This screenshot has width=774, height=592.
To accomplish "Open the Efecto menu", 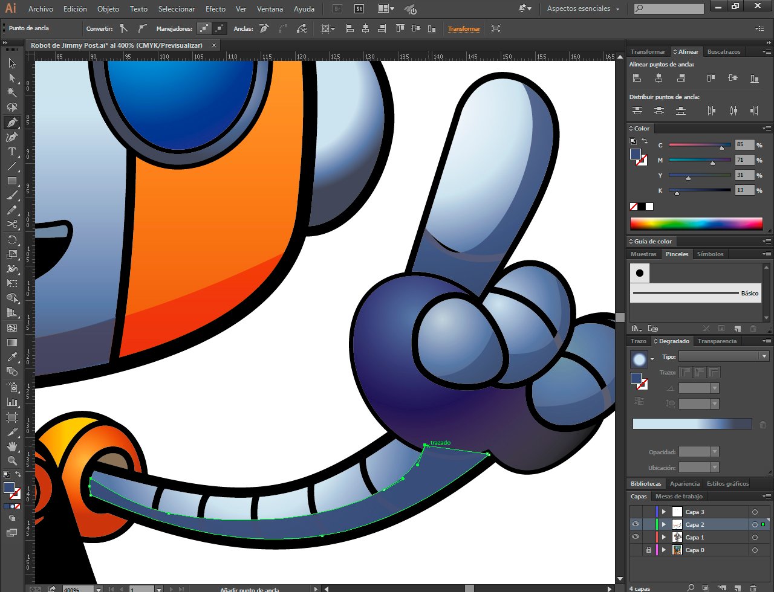I will coord(215,9).
